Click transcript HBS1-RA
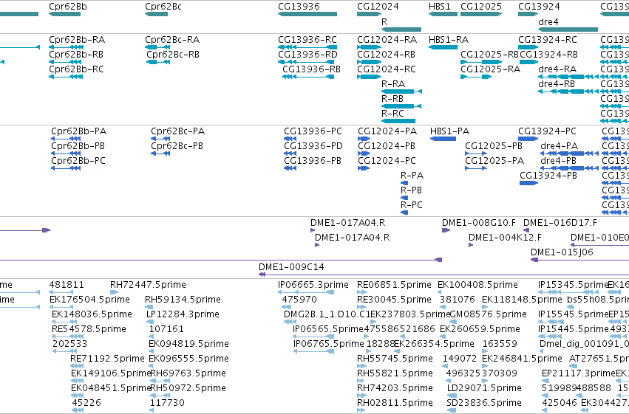This screenshot has height=414, width=629. pyautogui.click(x=449, y=40)
